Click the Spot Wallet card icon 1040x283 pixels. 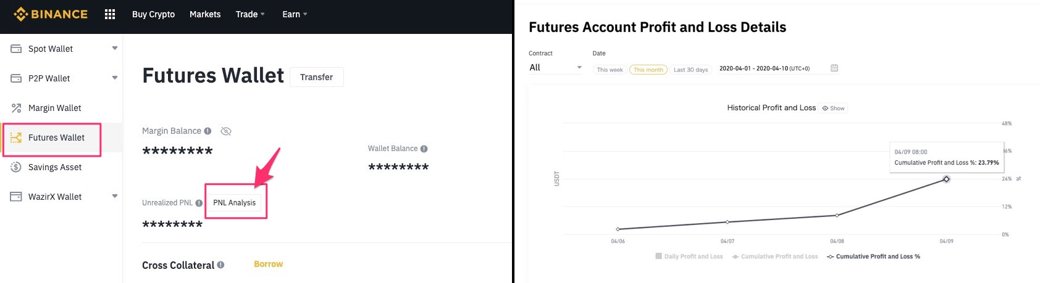pos(17,49)
